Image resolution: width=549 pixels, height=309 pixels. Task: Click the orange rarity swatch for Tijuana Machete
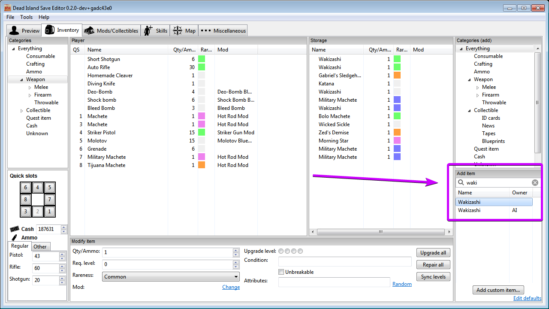pos(202,165)
